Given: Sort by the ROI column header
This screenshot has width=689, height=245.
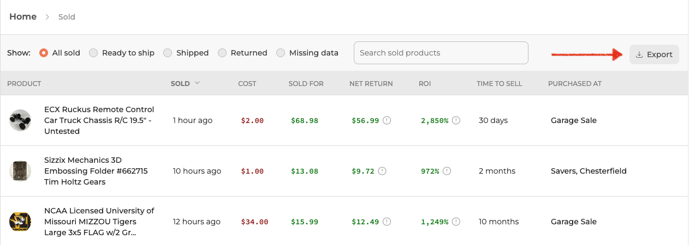Looking at the screenshot, I should [425, 83].
